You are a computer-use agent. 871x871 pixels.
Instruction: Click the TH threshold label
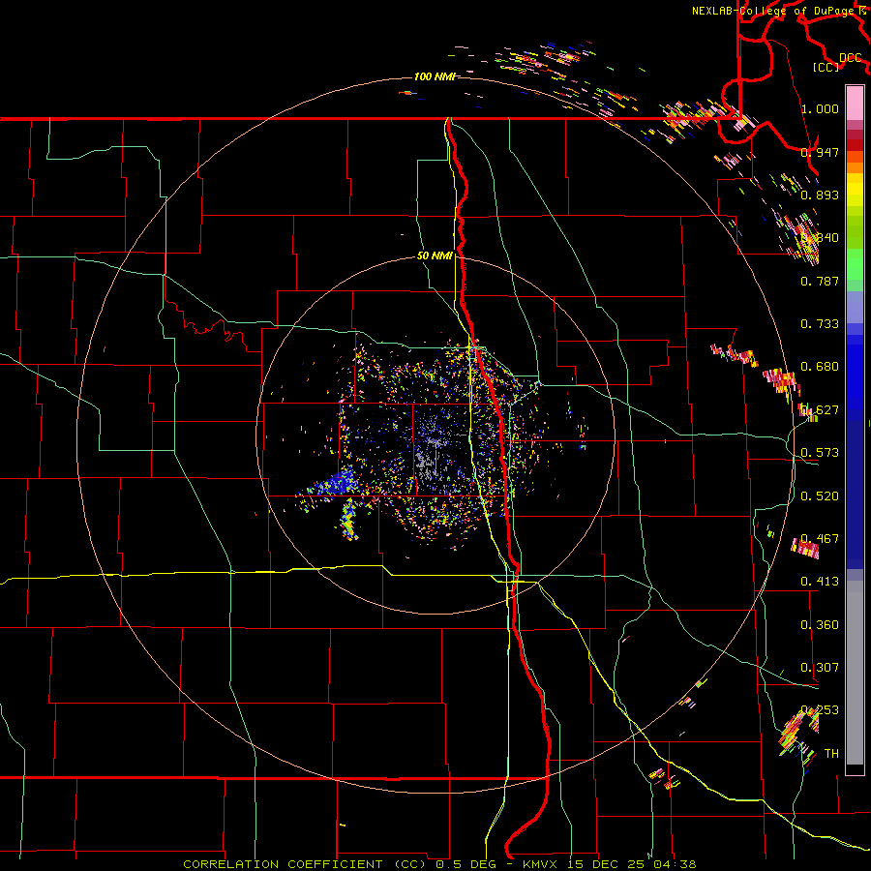[831, 753]
